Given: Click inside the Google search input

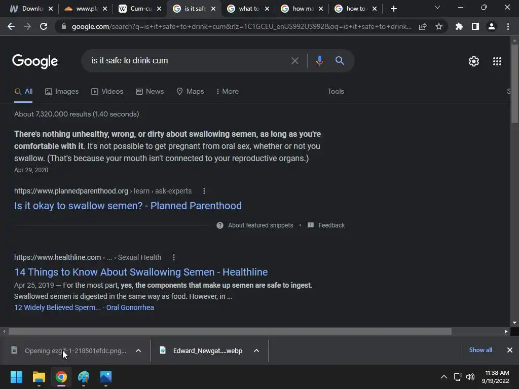Looking at the screenshot, I should click(189, 61).
